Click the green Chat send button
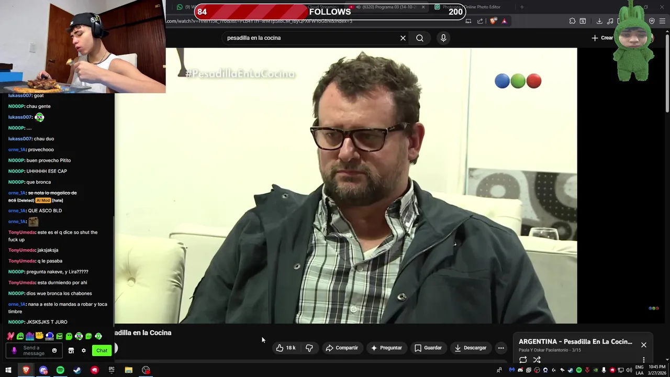Image resolution: width=670 pixels, height=377 pixels. pos(102,350)
